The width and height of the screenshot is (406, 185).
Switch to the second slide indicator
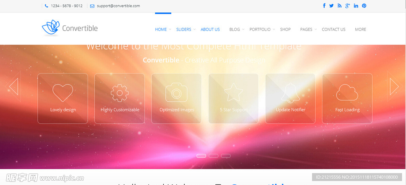[x=213, y=156]
